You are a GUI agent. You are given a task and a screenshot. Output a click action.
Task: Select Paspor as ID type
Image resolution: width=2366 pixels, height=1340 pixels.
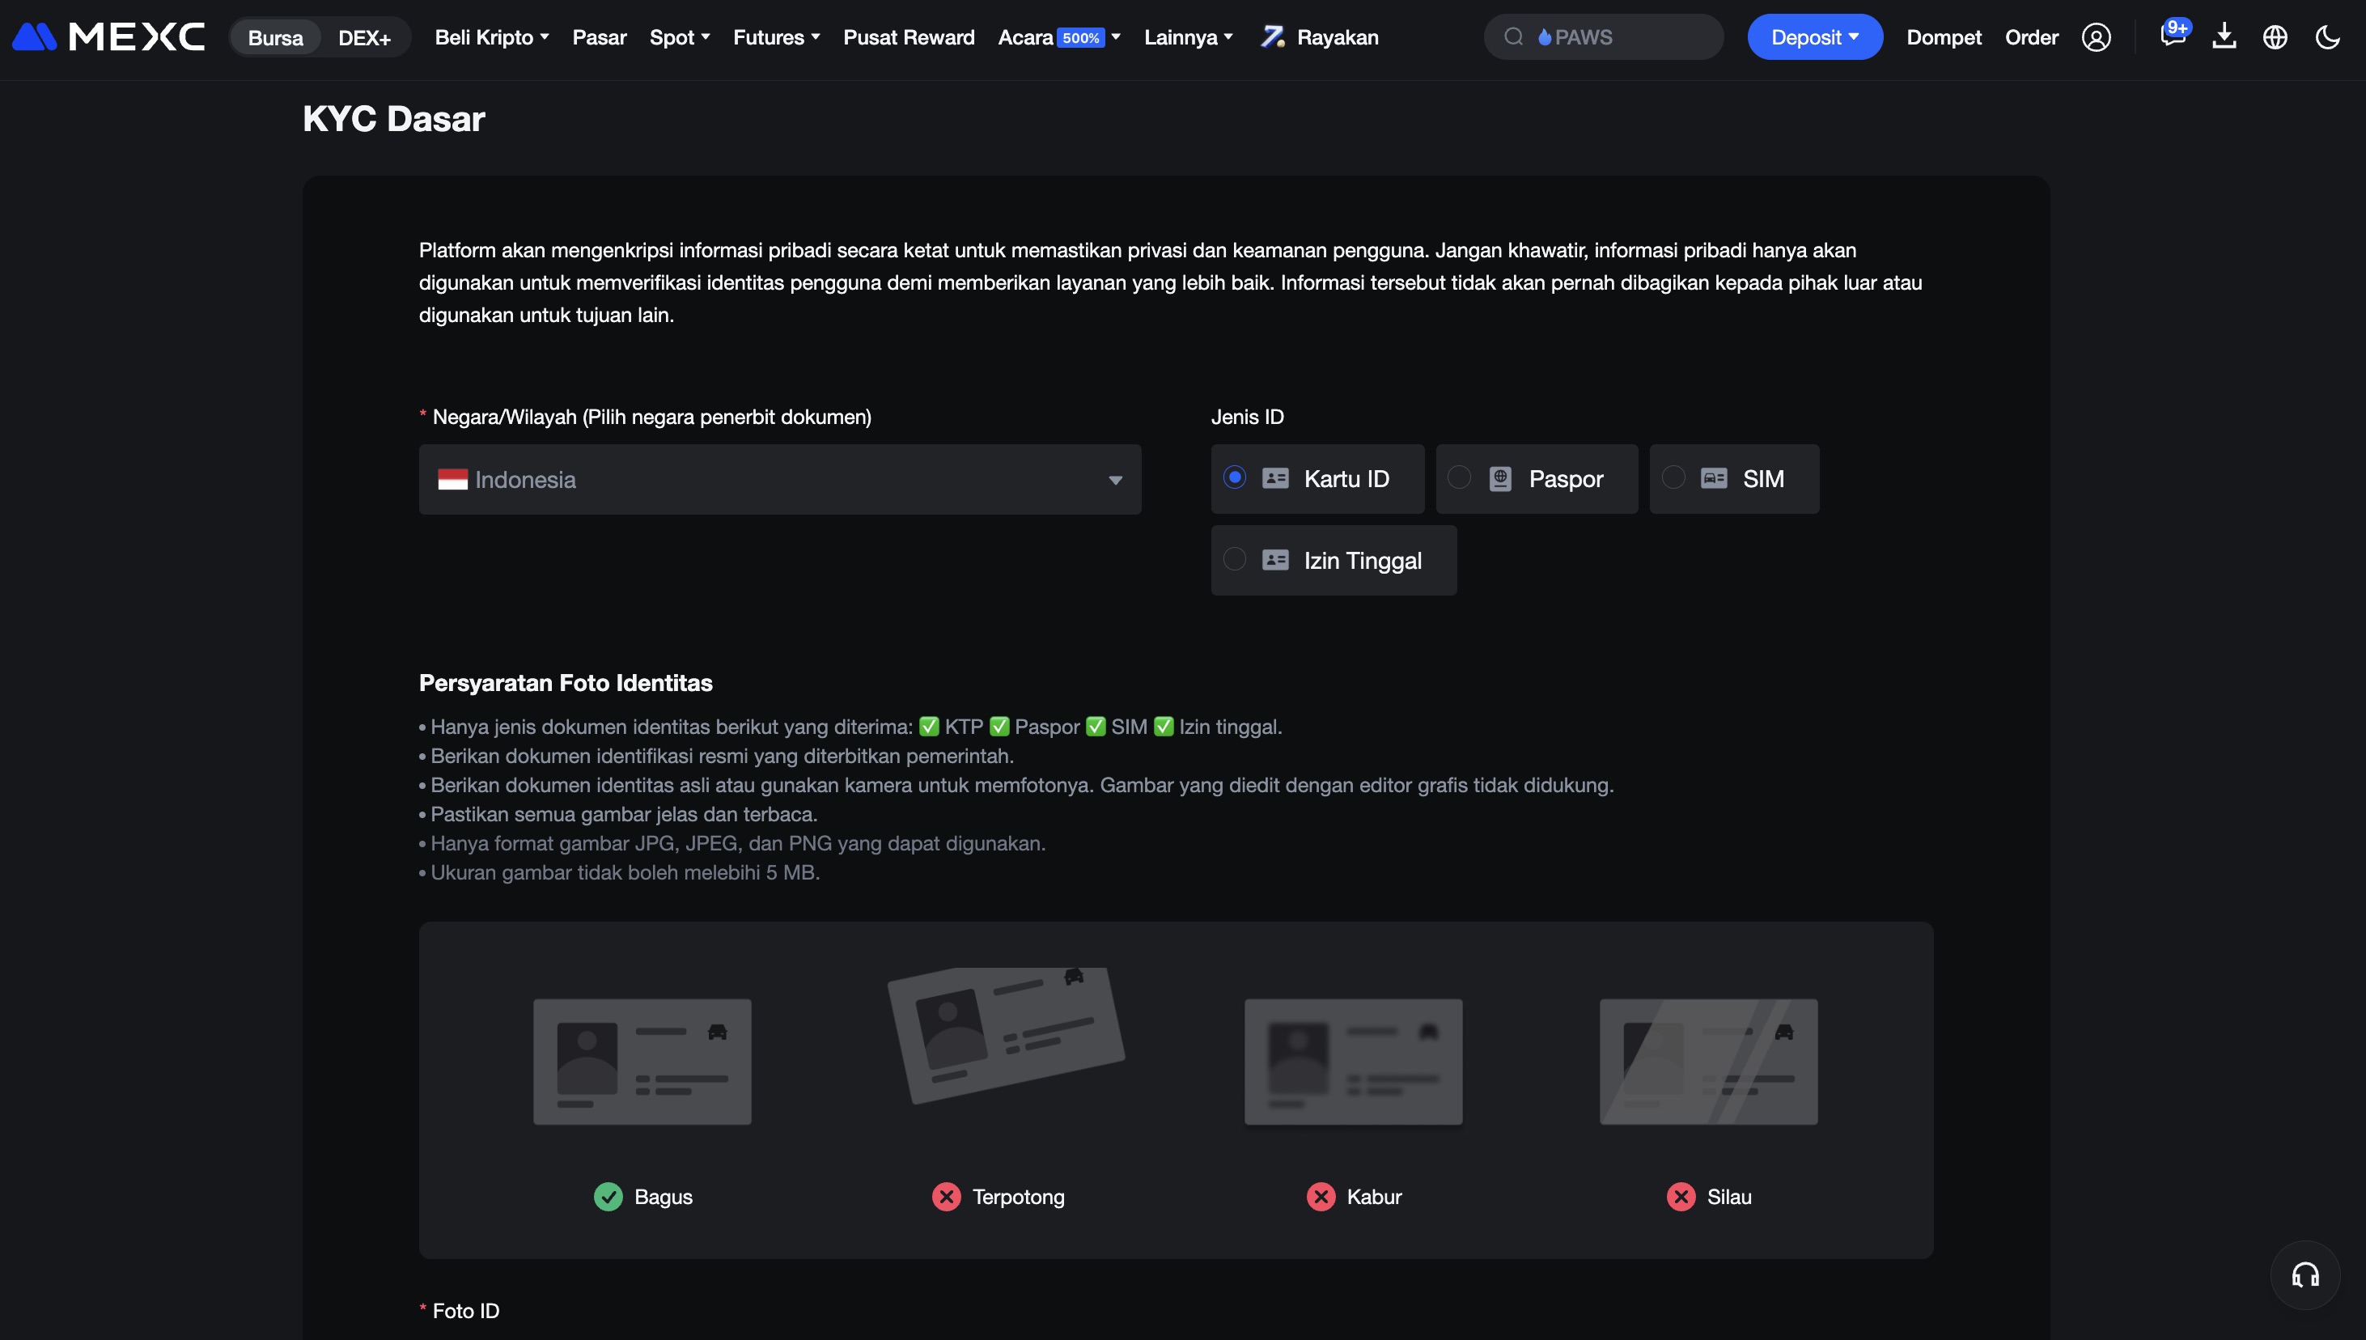(1460, 477)
